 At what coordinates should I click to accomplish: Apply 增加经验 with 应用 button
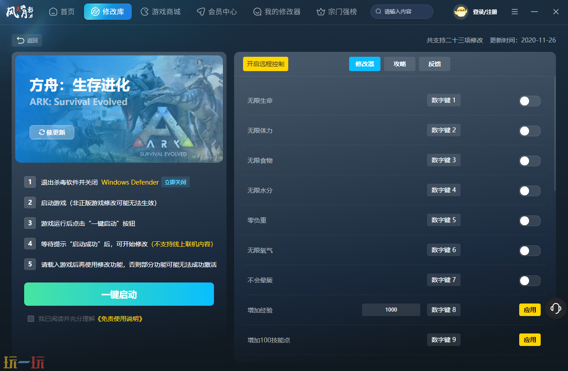[530, 310]
